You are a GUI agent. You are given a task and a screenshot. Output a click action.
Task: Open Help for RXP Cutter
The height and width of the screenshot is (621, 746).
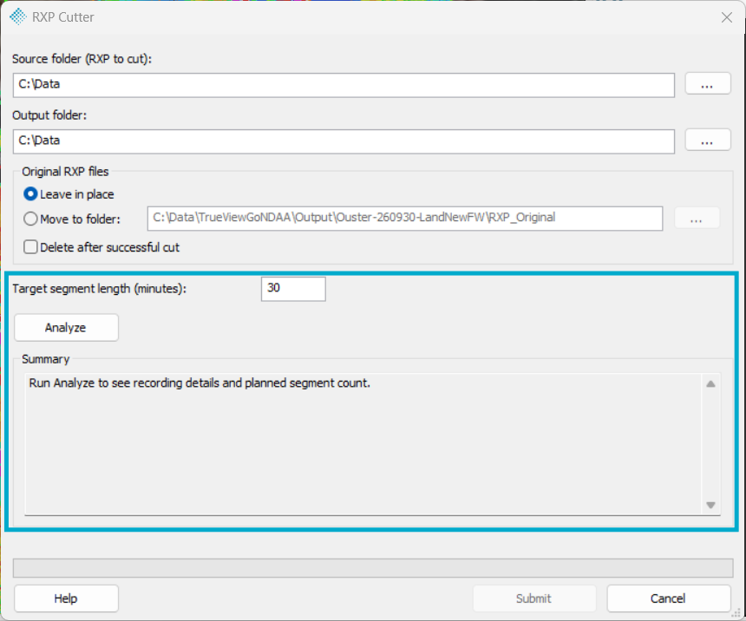[x=66, y=598]
